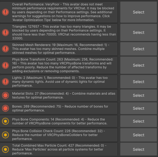Click the error icon beside Triangles warning
This screenshot has height=157, width=158.
tap(5, 32)
